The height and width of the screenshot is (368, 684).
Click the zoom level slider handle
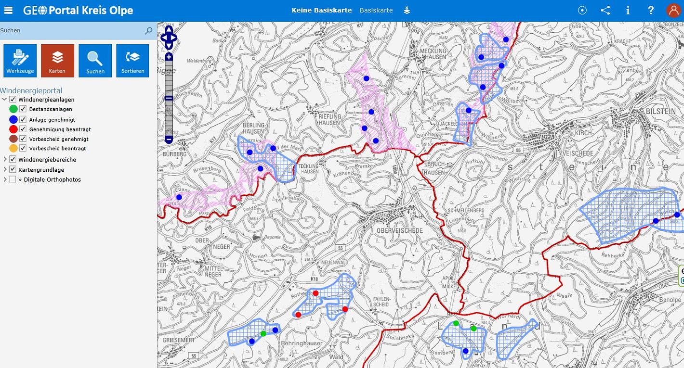[x=169, y=98]
